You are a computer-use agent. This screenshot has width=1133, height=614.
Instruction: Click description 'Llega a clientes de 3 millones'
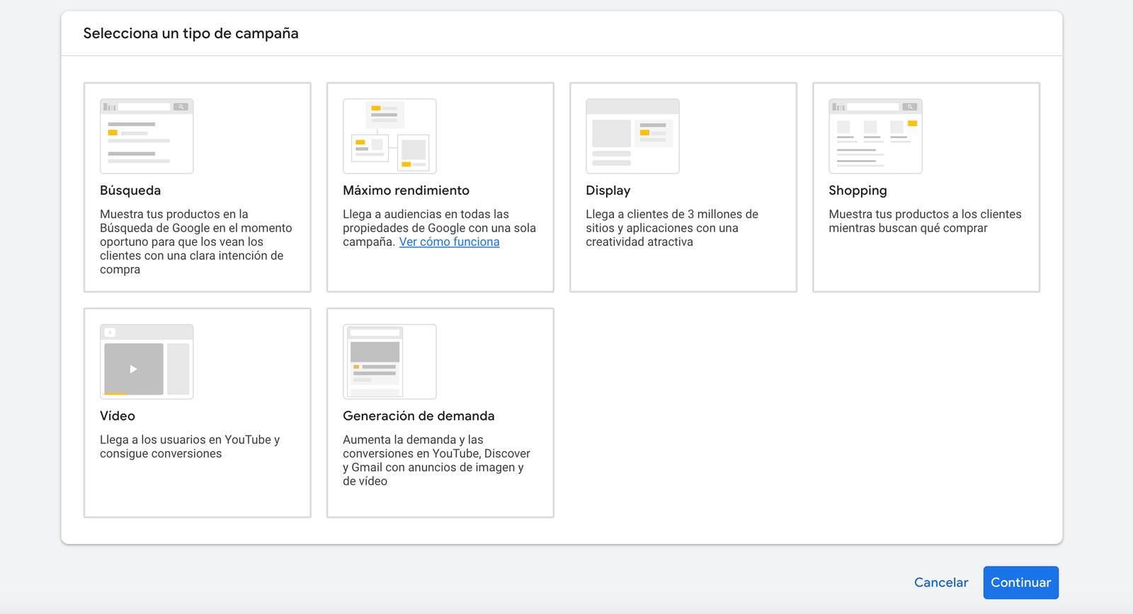[x=672, y=228]
